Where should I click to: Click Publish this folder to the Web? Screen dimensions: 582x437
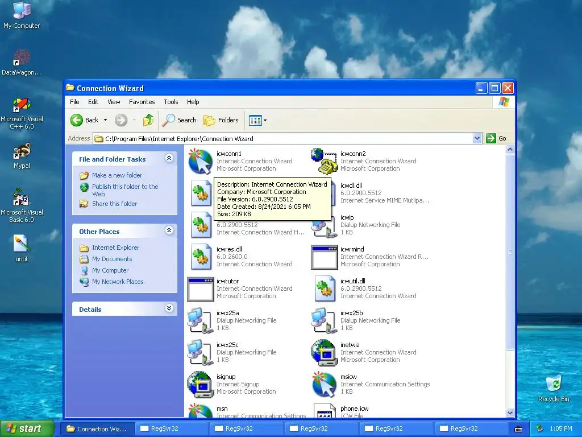(x=125, y=190)
